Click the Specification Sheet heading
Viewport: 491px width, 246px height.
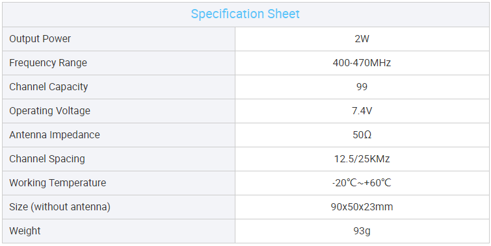click(245, 14)
